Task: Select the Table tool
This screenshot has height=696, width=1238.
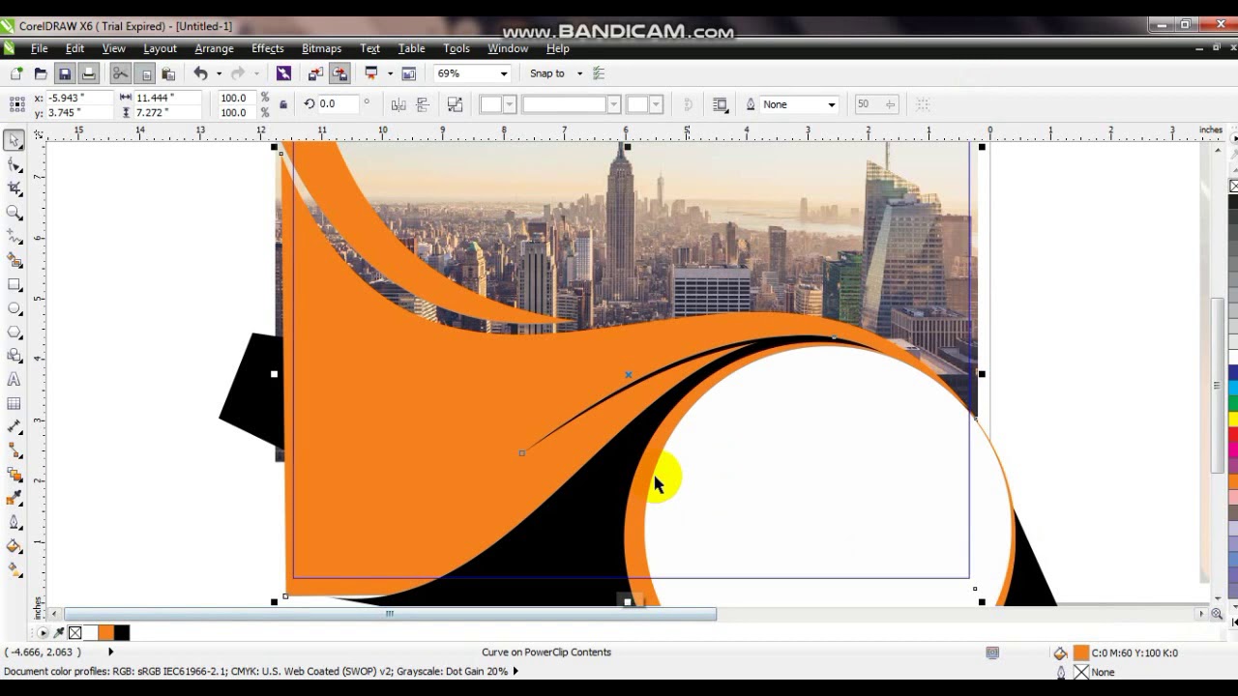Action: coord(15,404)
